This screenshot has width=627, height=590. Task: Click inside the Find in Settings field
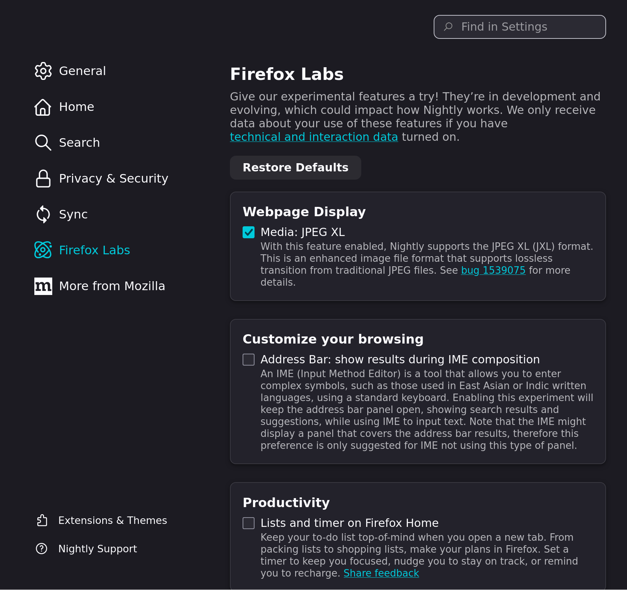click(x=520, y=27)
